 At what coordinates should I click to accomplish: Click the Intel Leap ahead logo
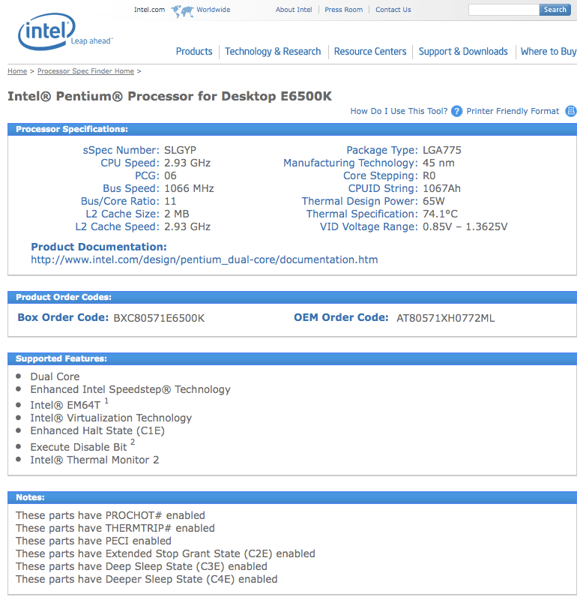(x=64, y=32)
